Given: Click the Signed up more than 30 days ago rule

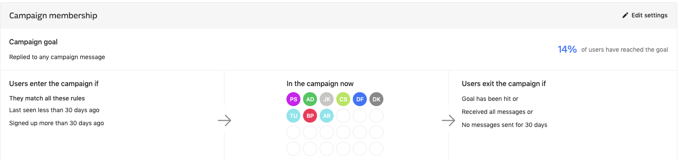Looking at the screenshot, I should (57, 123).
